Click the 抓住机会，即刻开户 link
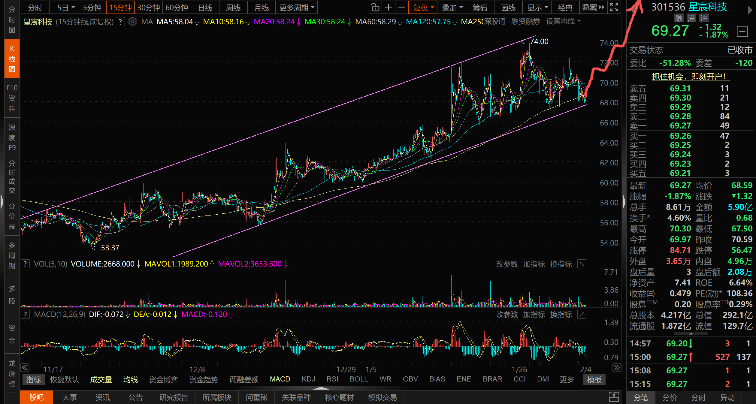 coord(690,77)
